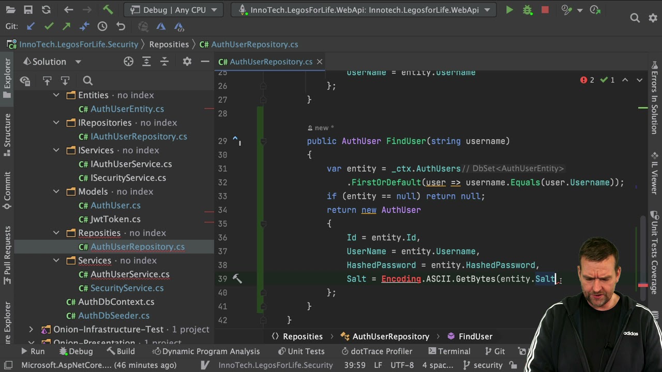
Task: Run the project with the green play icon
Action: tap(509, 10)
